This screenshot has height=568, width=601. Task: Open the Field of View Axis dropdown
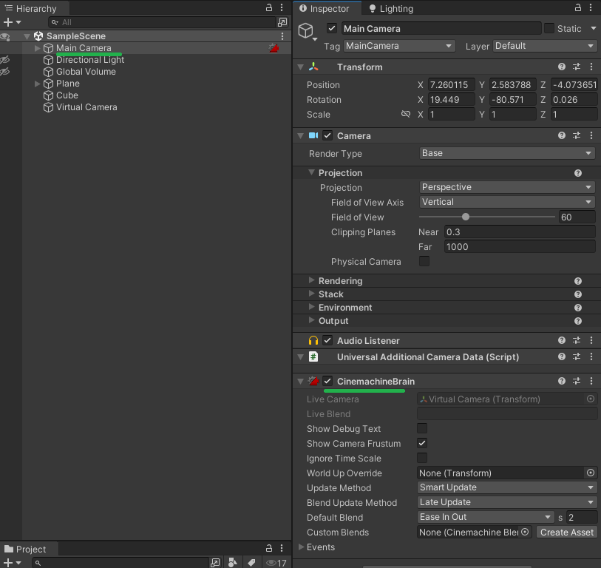coord(507,202)
